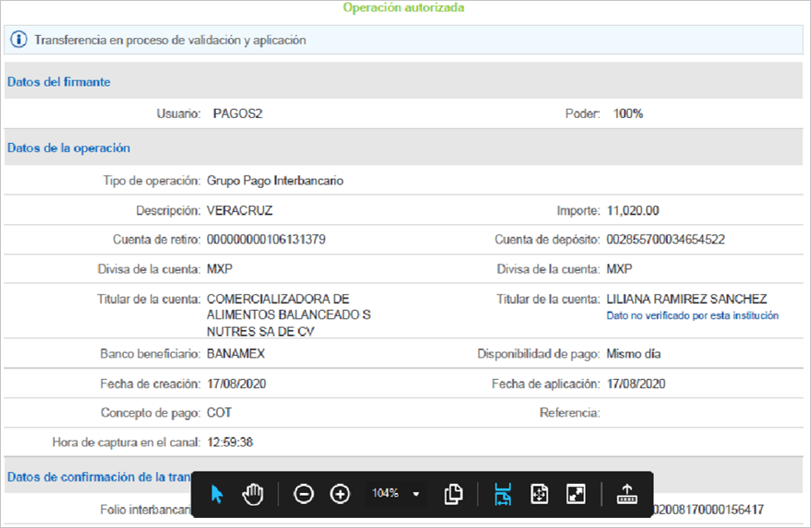Viewport: 811px width, 528px height.
Task: Select the arrow selection tool
Action: coord(217,494)
